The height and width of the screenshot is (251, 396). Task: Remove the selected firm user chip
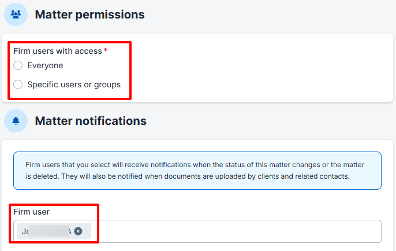click(x=78, y=231)
